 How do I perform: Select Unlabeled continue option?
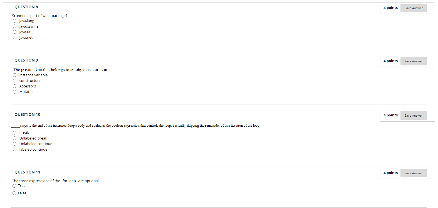coord(14,144)
